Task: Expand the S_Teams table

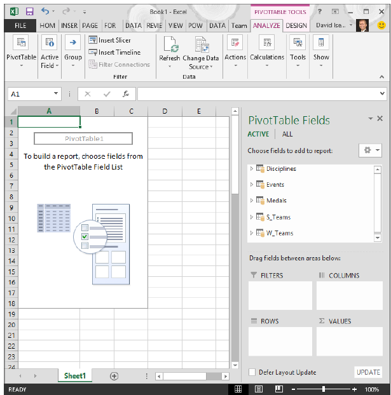Action: point(252,217)
